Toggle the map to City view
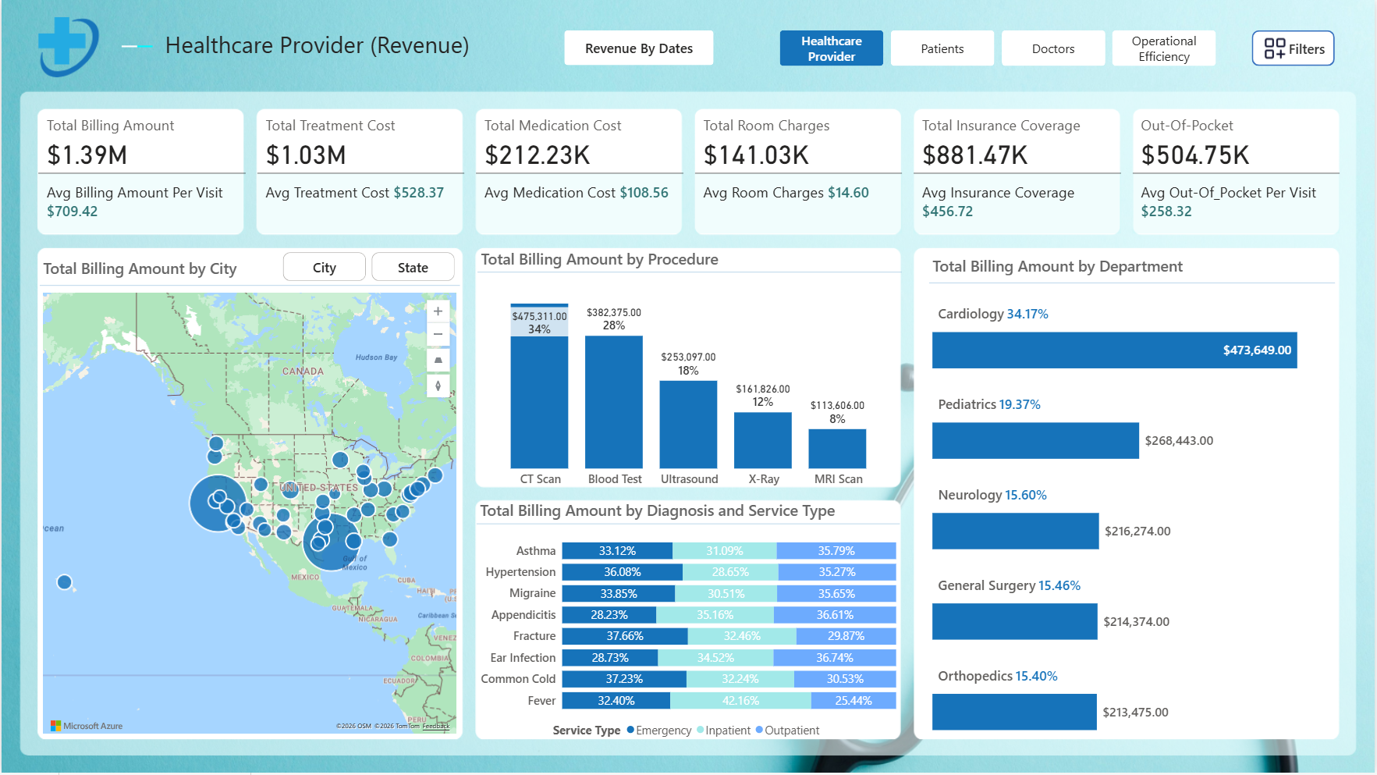Screen dimensions: 1377x775 point(325,268)
